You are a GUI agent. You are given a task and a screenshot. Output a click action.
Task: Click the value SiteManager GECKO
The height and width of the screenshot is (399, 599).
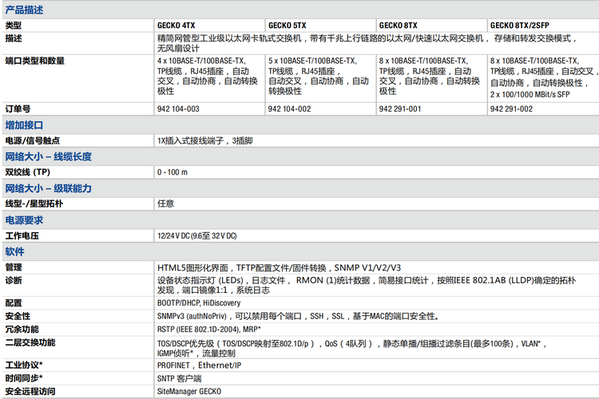[189, 391]
